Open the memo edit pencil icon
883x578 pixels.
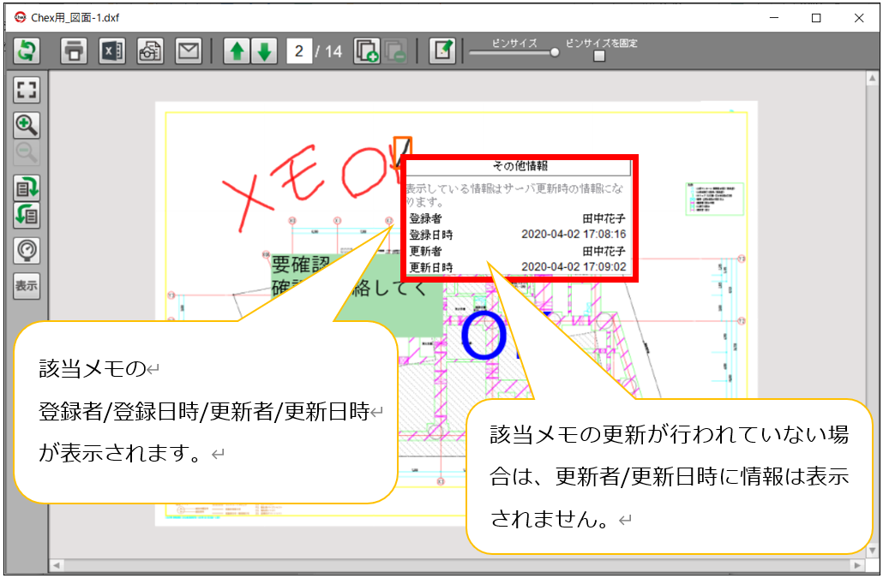click(442, 51)
